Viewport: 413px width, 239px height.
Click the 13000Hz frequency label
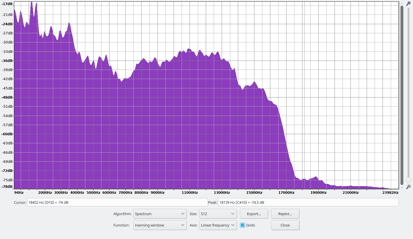tap(222, 192)
